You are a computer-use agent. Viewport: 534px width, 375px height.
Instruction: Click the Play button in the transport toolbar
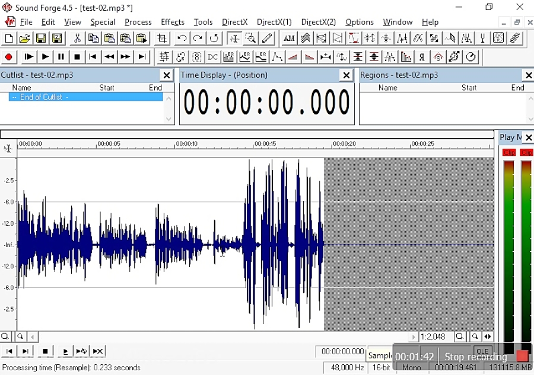(x=45, y=57)
